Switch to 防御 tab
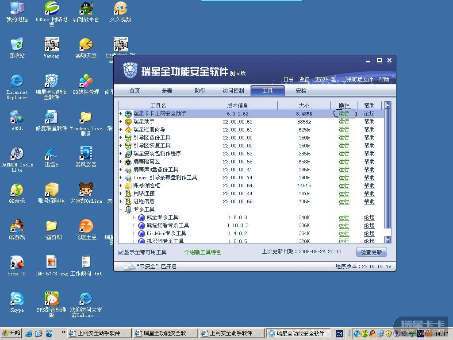This screenshot has width=453, height=340. coord(200,91)
